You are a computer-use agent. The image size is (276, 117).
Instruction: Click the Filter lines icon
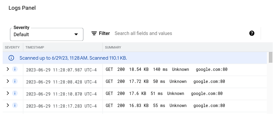[x=94, y=34]
